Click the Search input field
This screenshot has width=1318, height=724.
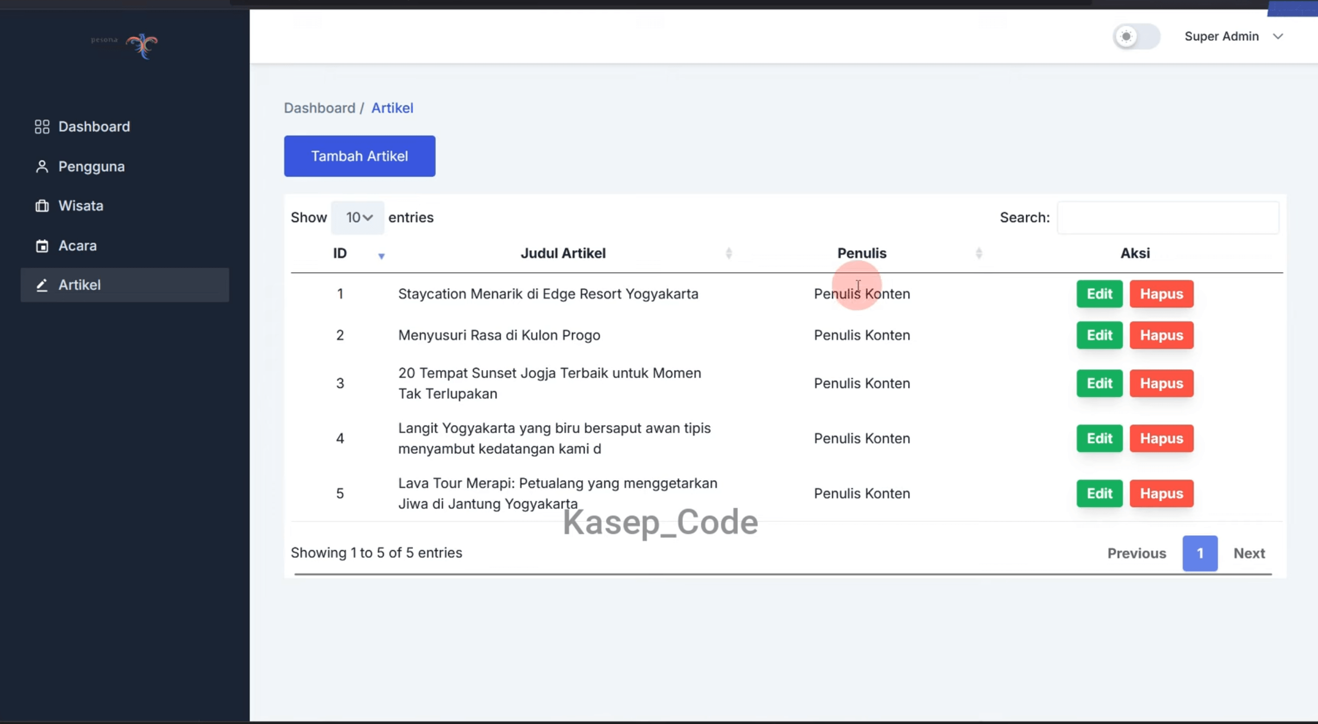[1168, 218]
